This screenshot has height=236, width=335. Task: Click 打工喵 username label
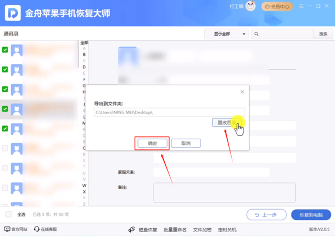pyautogui.click(x=237, y=6)
